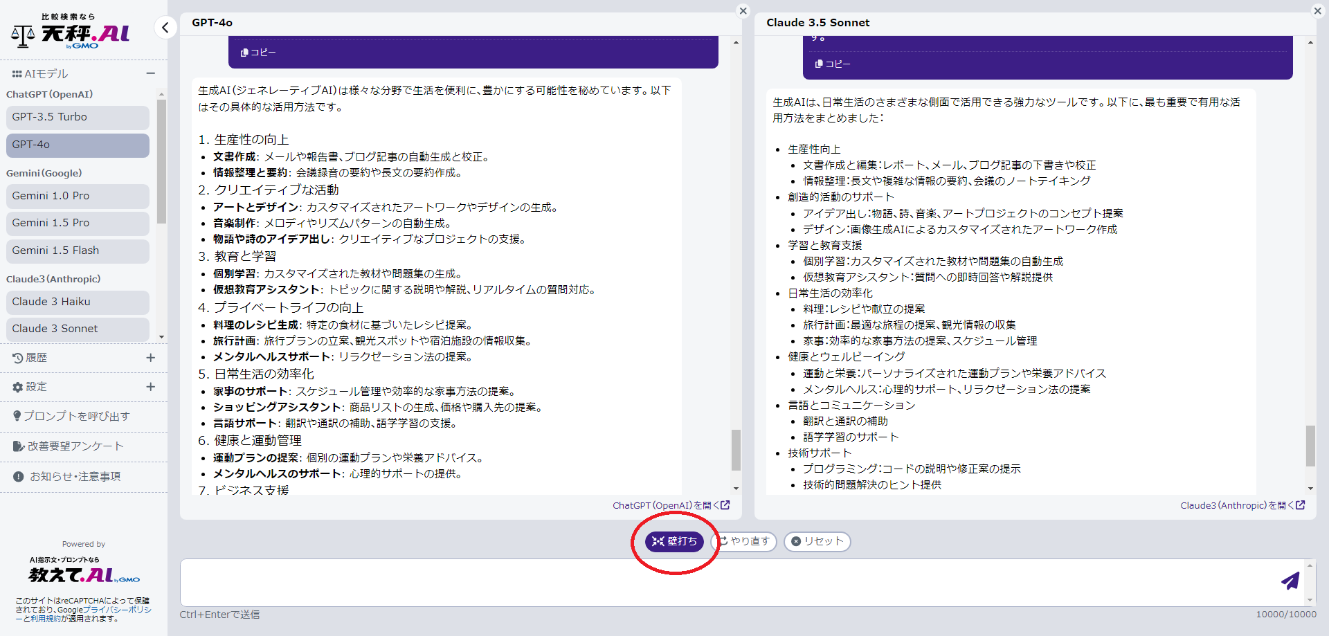Click the やり直す retry button
The image size is (1329, 636).
[x=745, y=541]
